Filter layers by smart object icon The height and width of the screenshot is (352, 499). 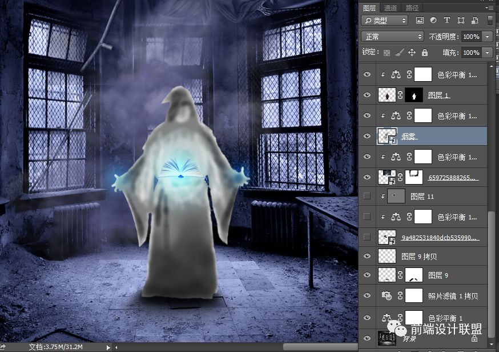(474, 21)
